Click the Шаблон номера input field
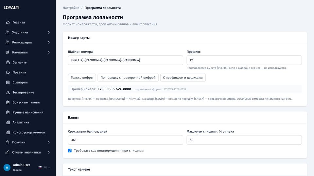 point(126,60)
